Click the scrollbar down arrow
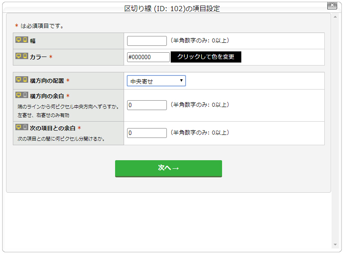 point(335,245)
